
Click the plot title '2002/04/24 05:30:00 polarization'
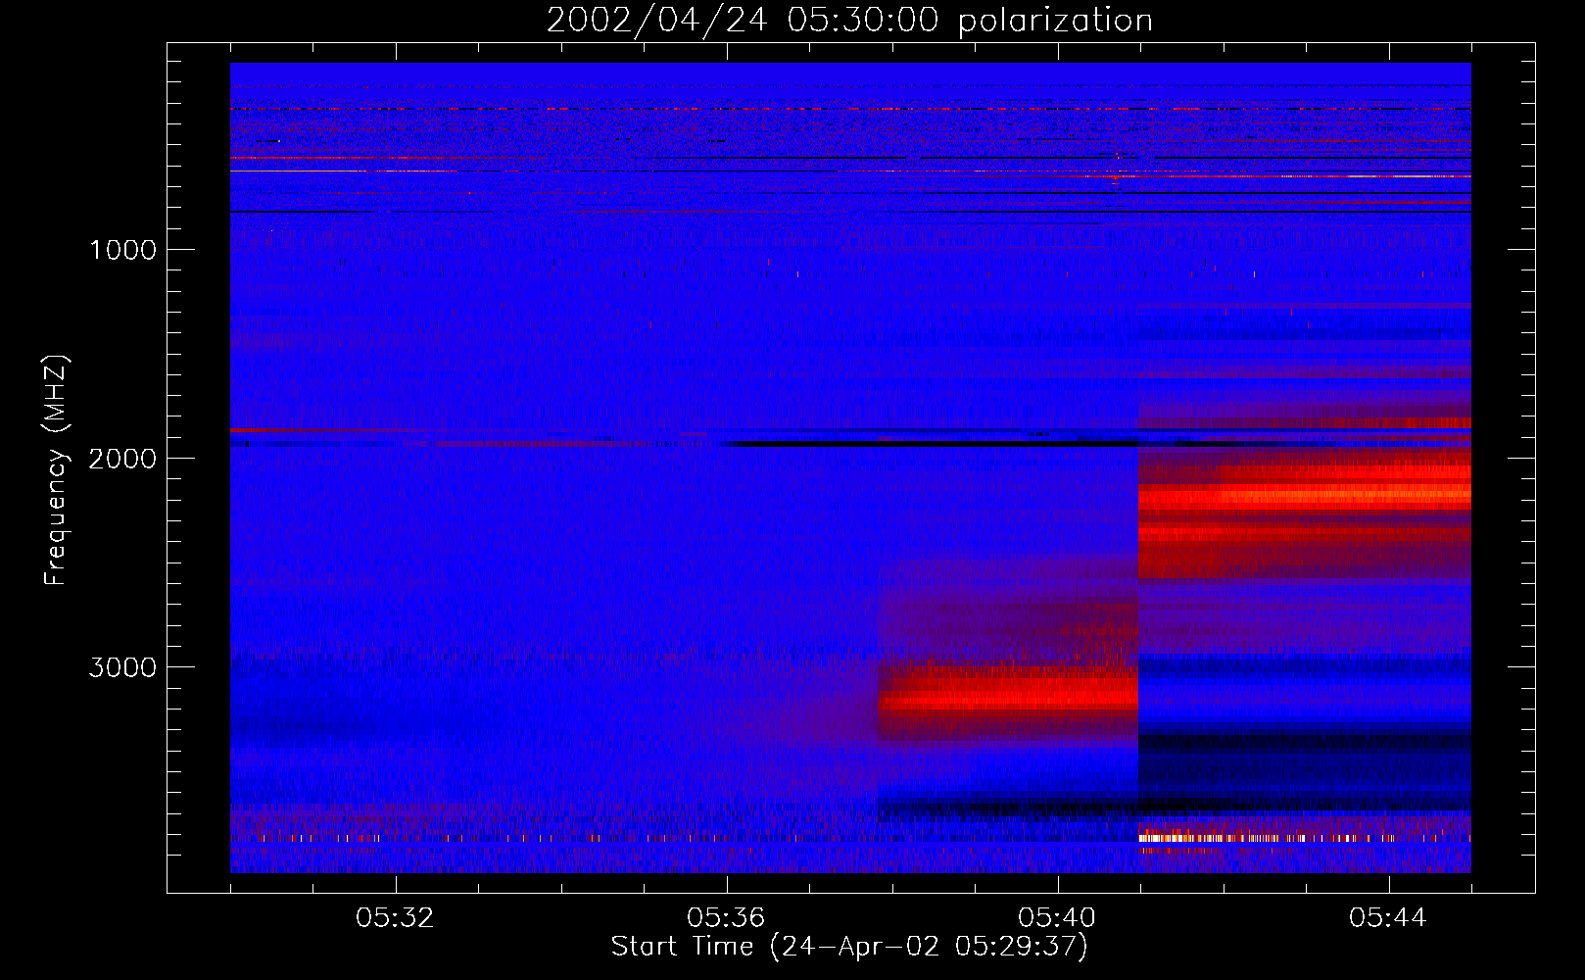coord(849,21)
